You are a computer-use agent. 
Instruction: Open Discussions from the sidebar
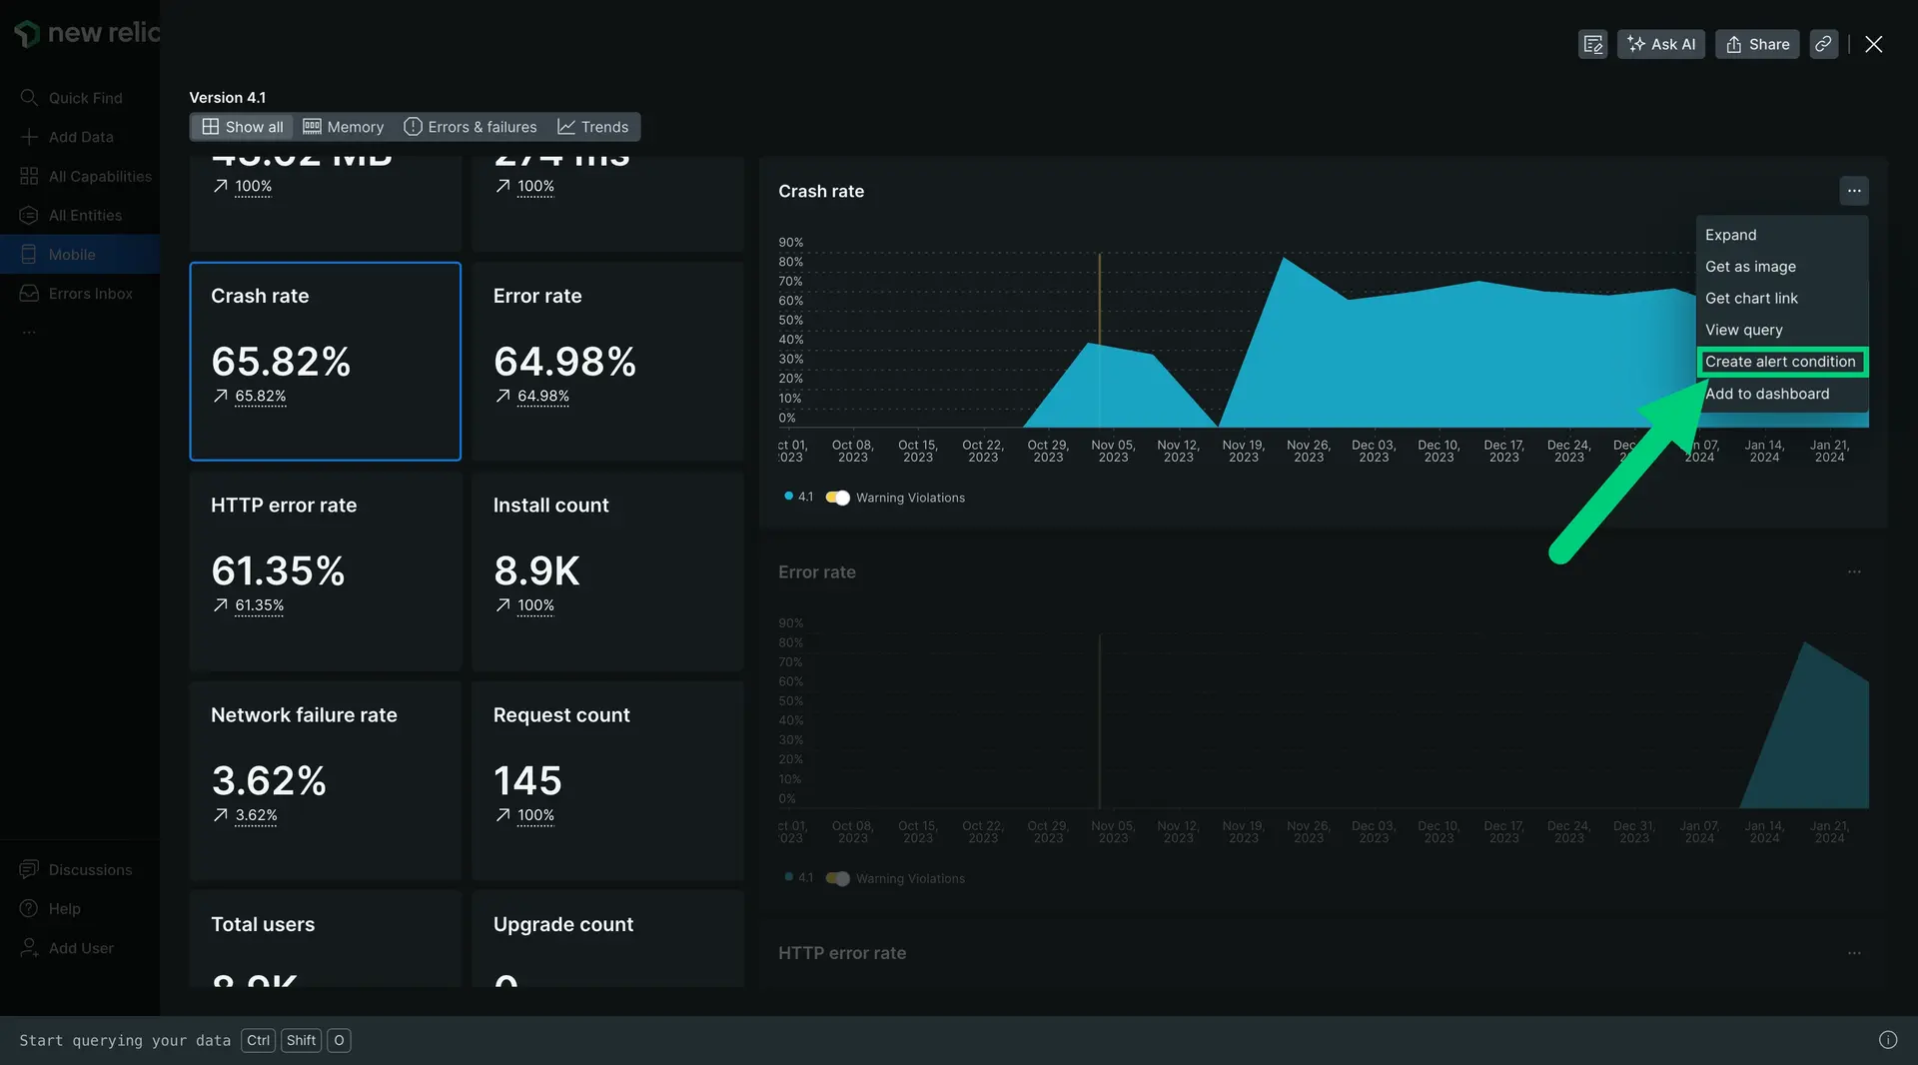tap(90, 870)
